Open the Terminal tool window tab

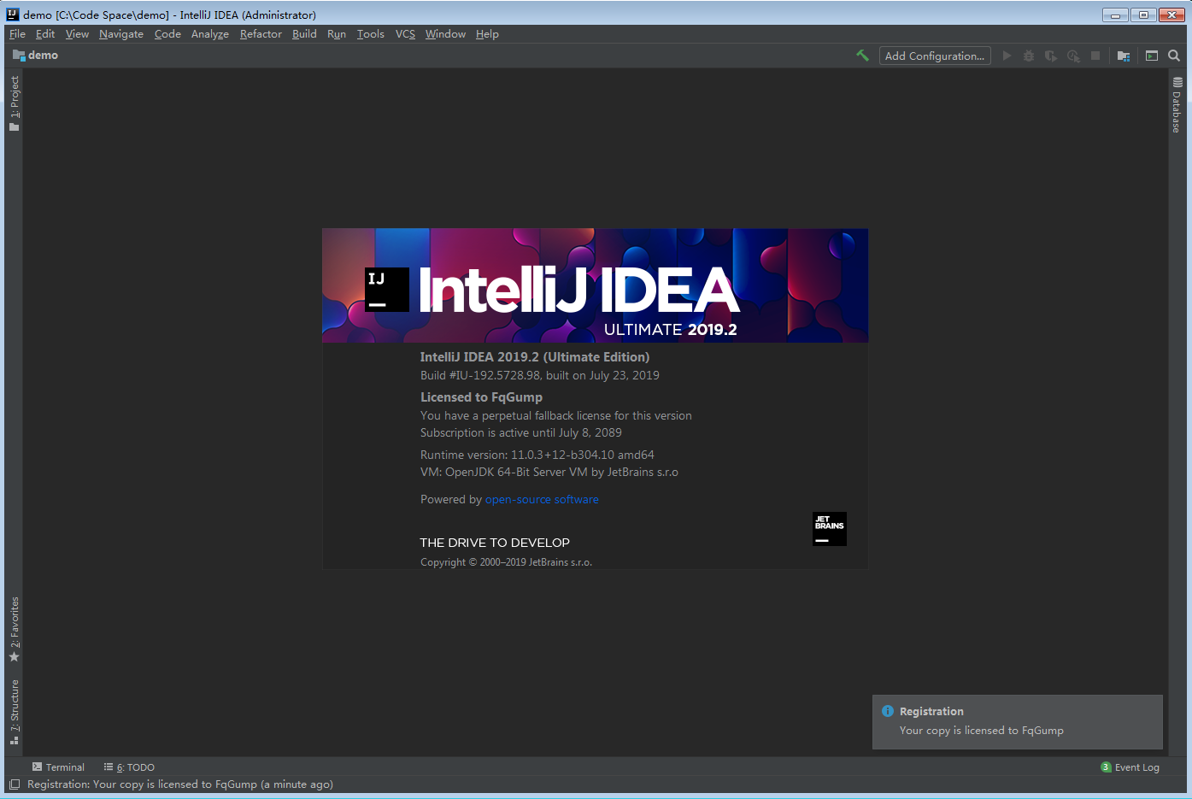tap(58, 767)
